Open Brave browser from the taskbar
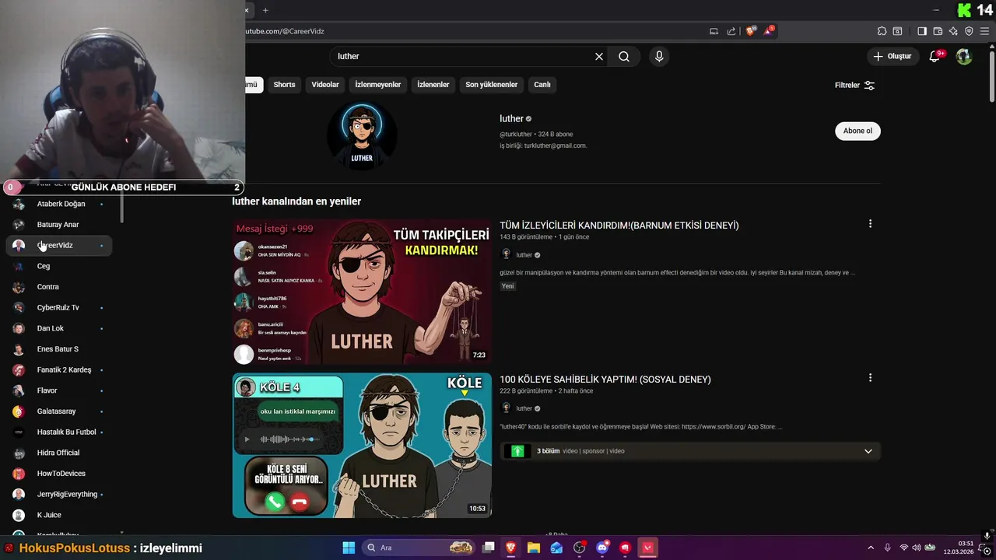The height and width of the screenshot is (560, 996). pos(510,548)
